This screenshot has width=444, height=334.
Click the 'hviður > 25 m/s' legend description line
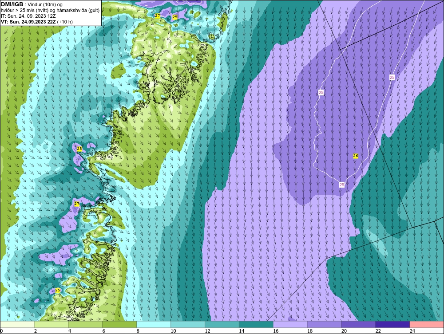click(x=50, y=11)
